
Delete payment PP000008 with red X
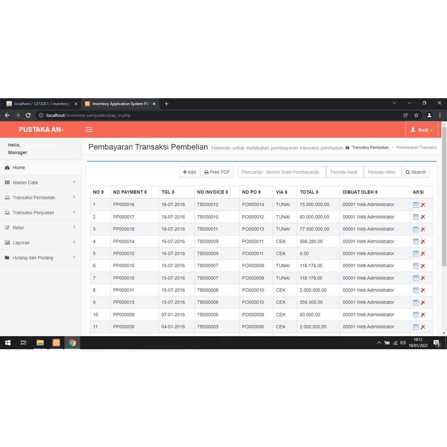click(423, 327)
